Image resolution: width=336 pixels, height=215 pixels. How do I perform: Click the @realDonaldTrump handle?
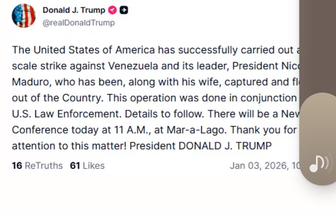[x=79, y=23]
